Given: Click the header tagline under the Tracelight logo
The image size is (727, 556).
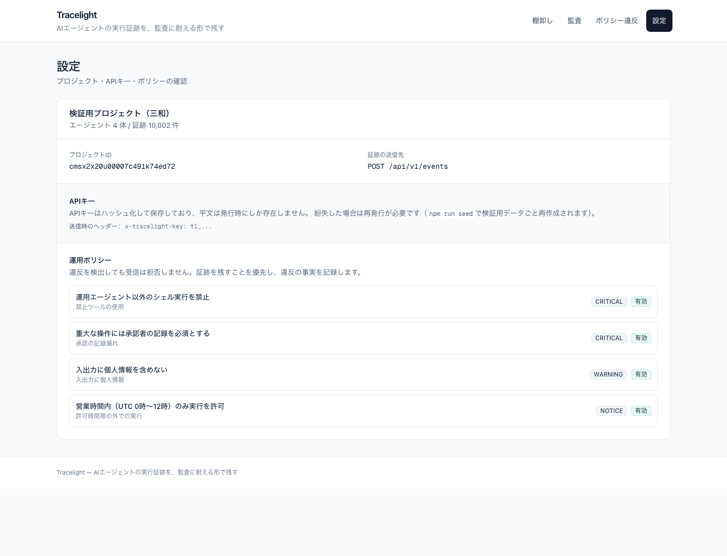Looking at the screenshot, I should coord(140,28).
